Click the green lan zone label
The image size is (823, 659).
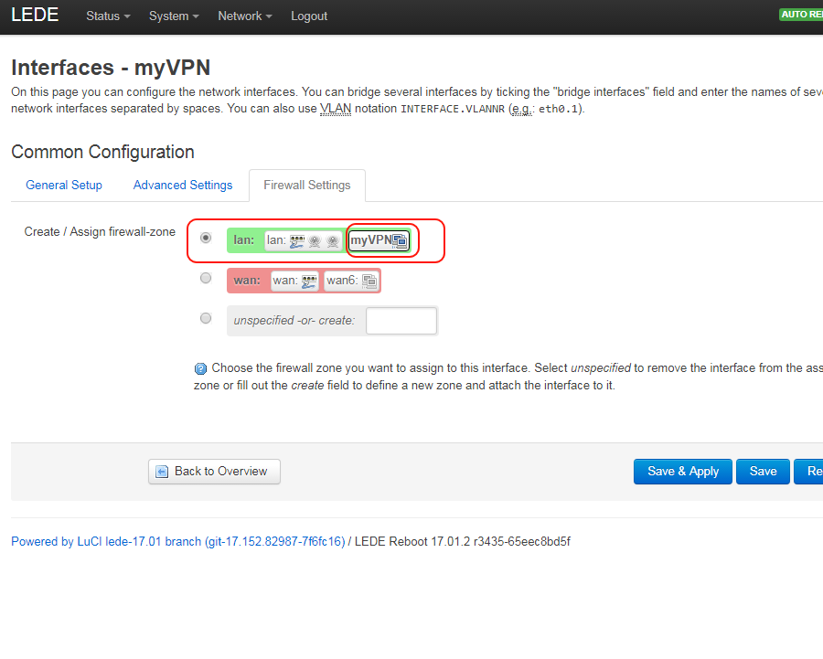tap(244, 240)
